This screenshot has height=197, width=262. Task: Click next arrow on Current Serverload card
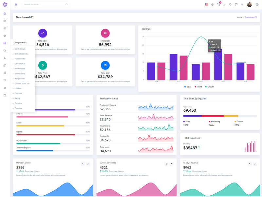click(171, 163)
